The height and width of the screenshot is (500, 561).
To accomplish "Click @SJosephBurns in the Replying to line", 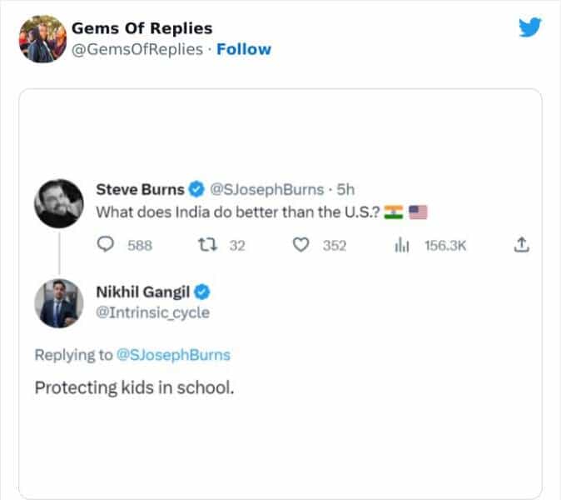I will 174,355.
